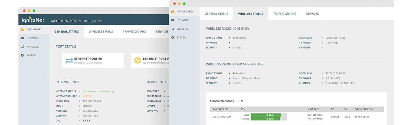Viewport: 412px width, 125px height.
Task: Click the CONNECTED TIME column header
Action: click(x=364, y=109)
